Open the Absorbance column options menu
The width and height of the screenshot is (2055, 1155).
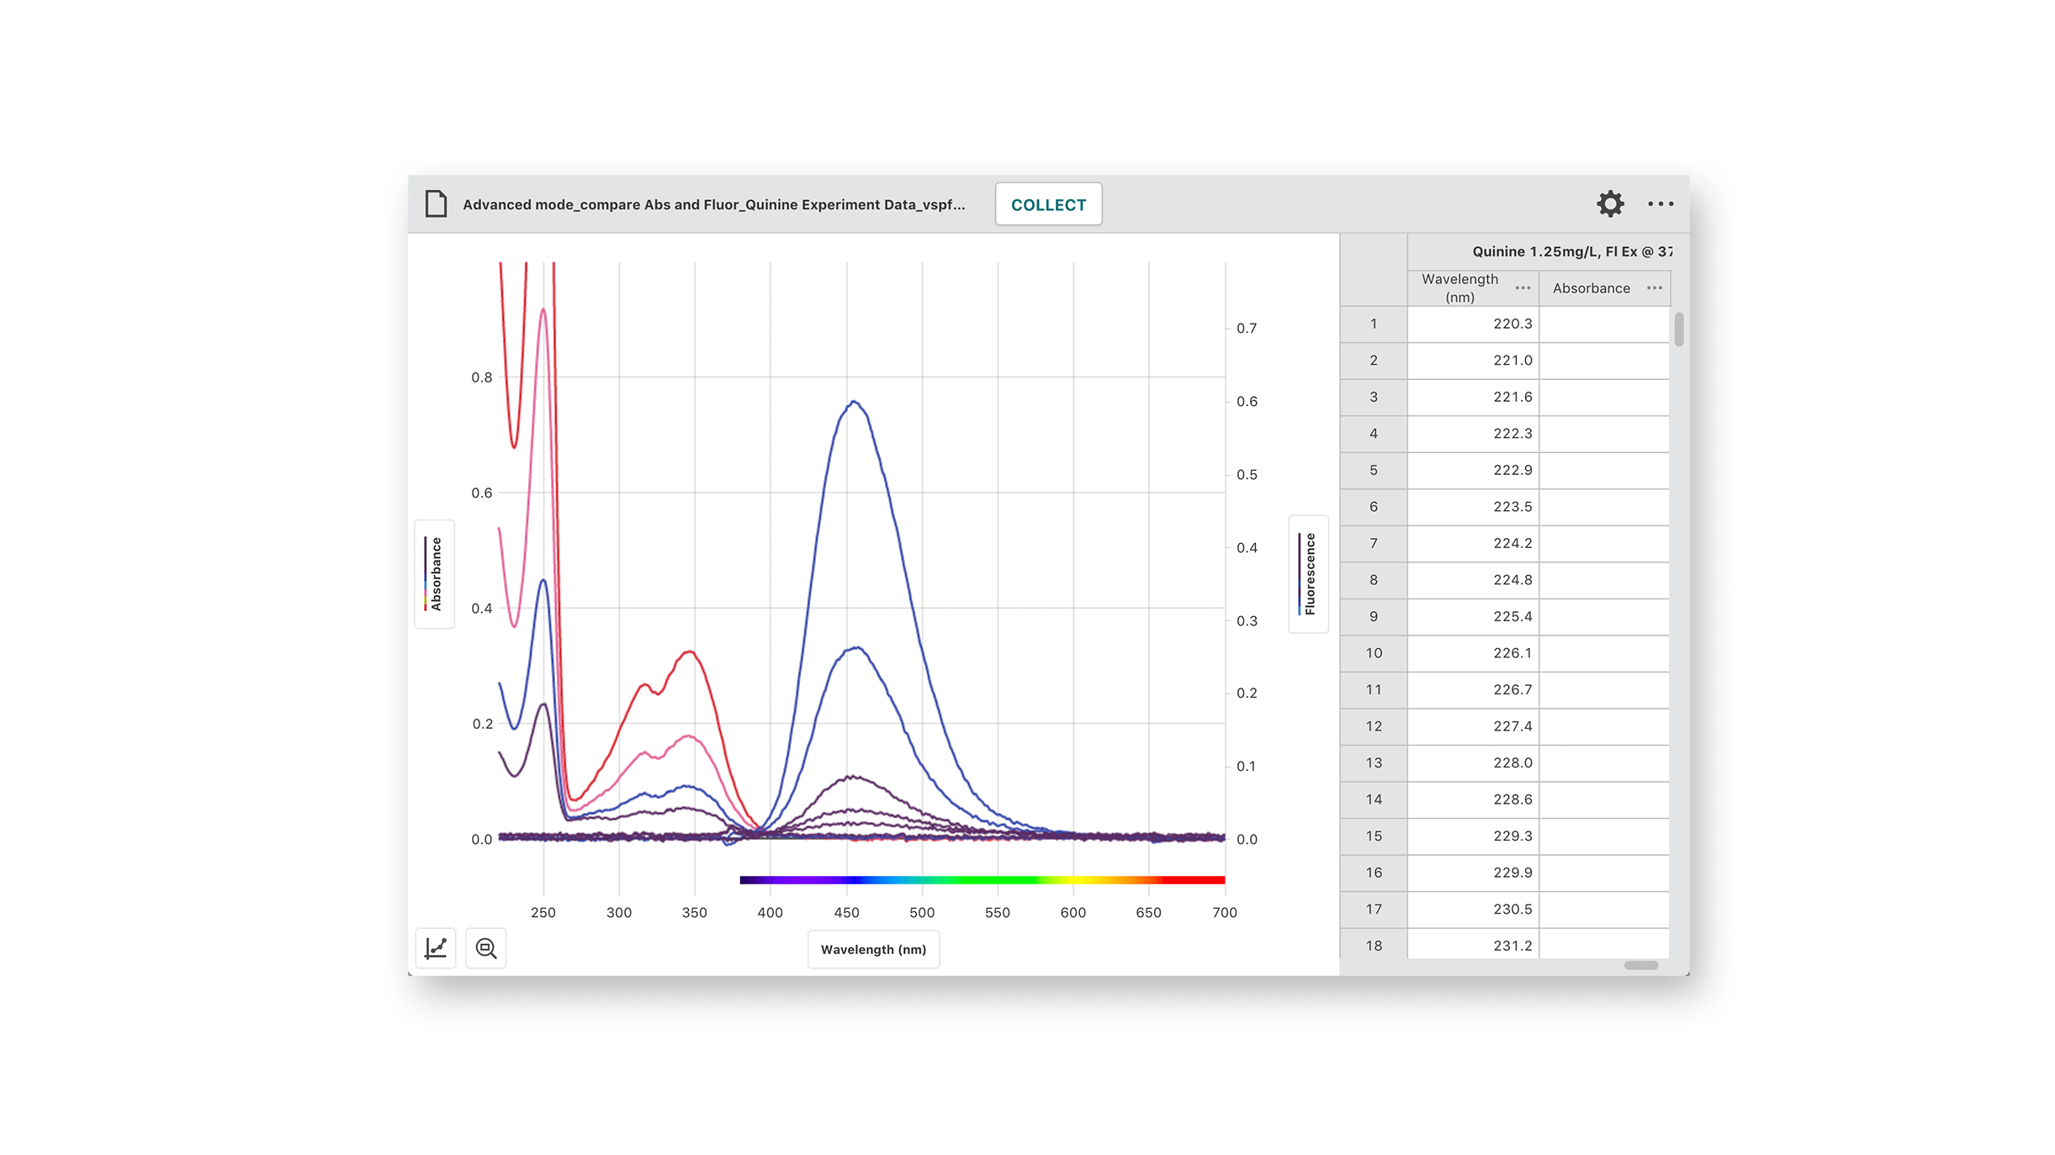tap(1655, 287)
